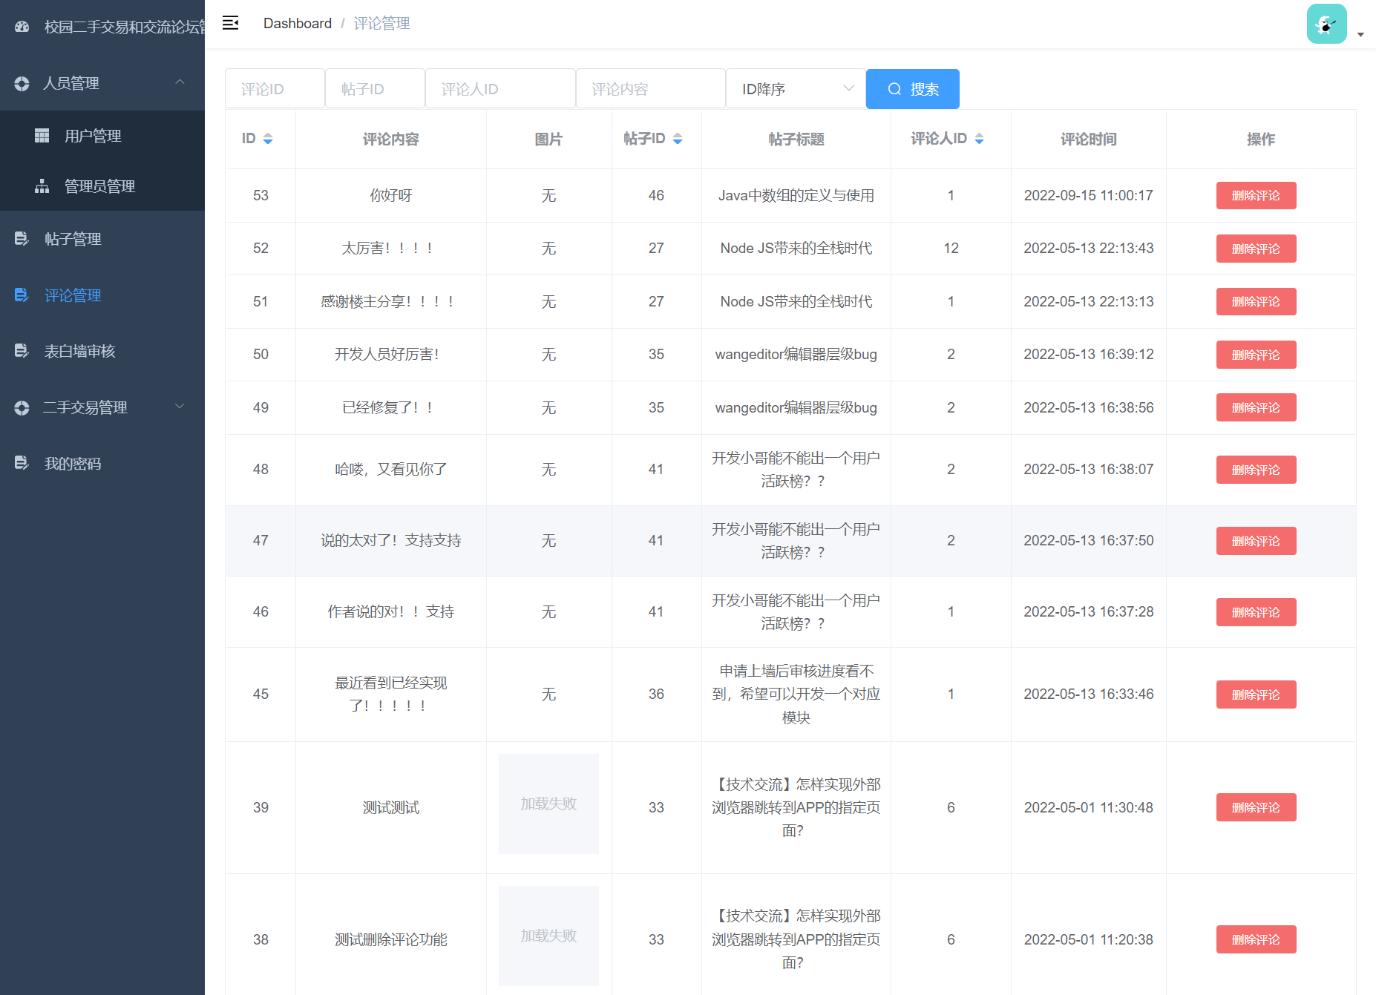Open the ID降序 sort dropdown
This screenshot has width=1376, height=995.
796,89
